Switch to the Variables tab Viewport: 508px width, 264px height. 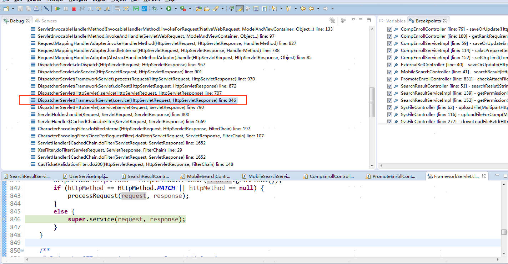pyautogui.click(x=392, y=21)
